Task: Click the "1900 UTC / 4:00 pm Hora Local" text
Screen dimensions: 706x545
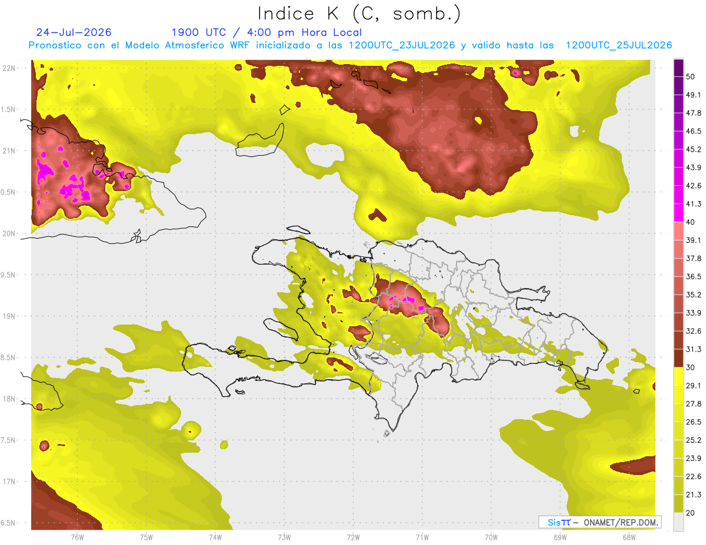Action: 267,32
